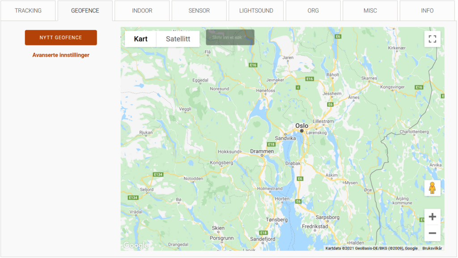The height and width of the screenshot is (258, 458).
Task: Click the Porsgrunn label on map
Action: 222,238
